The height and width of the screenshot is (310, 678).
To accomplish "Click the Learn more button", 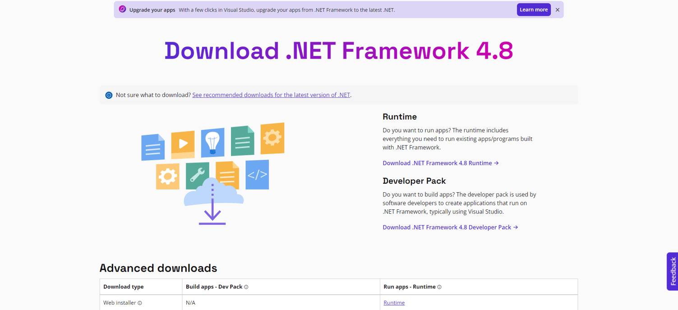I will click(534, 9).
